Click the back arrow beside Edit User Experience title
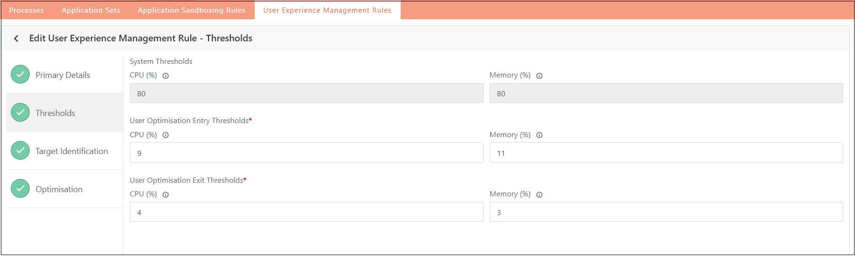The image size is (855, 256). point(16,39)
